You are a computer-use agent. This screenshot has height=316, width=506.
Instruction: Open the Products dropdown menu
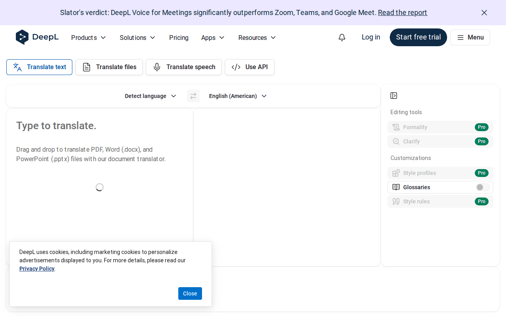(89, 38)
